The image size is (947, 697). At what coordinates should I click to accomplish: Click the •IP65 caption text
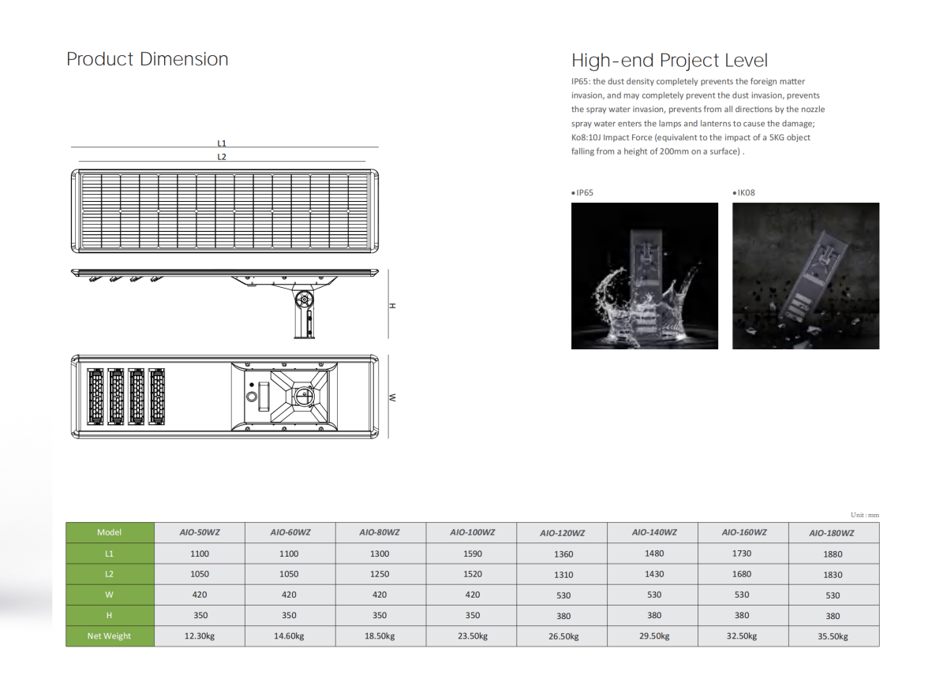point(583,192)
